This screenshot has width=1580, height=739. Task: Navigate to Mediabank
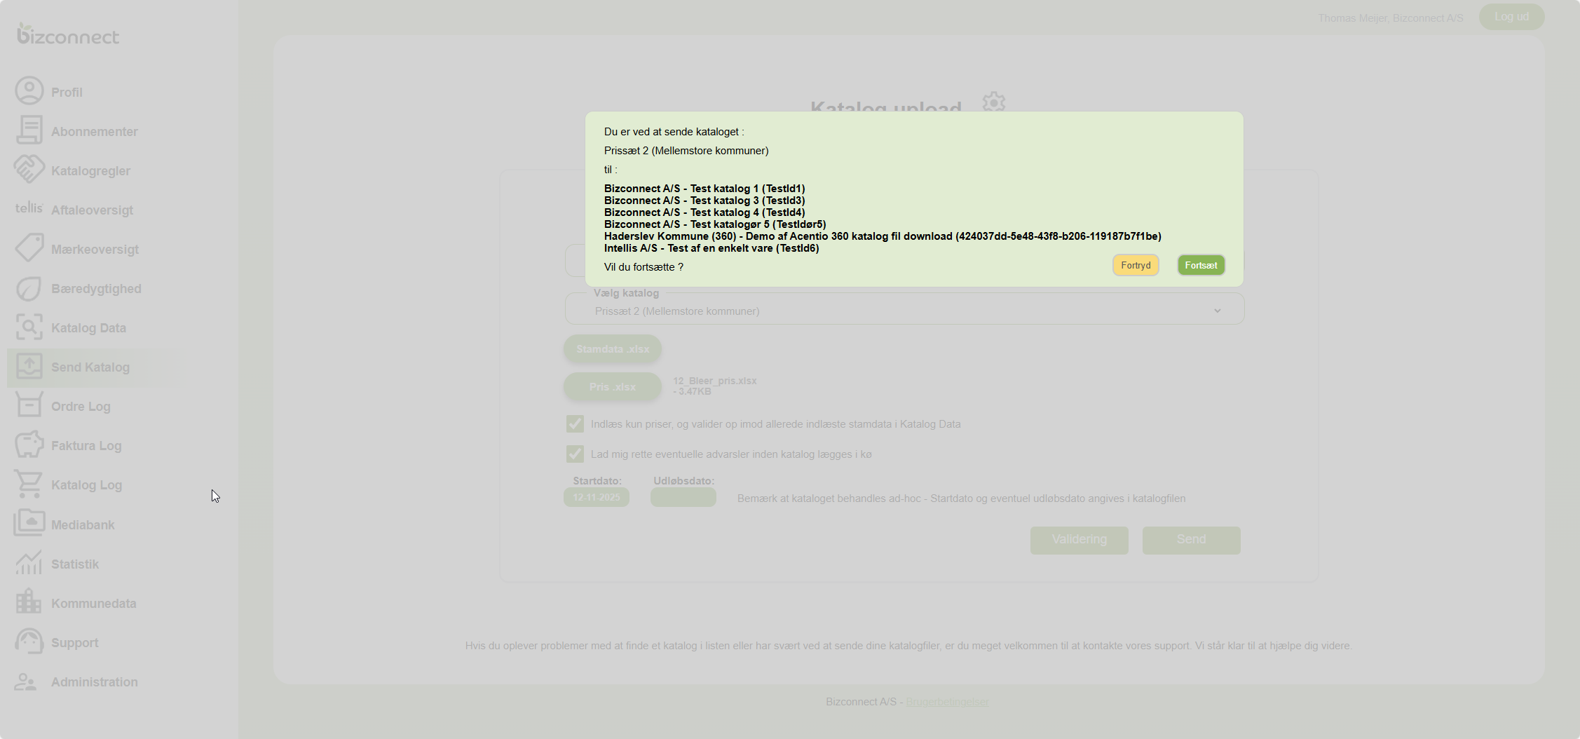pos(83,524)
